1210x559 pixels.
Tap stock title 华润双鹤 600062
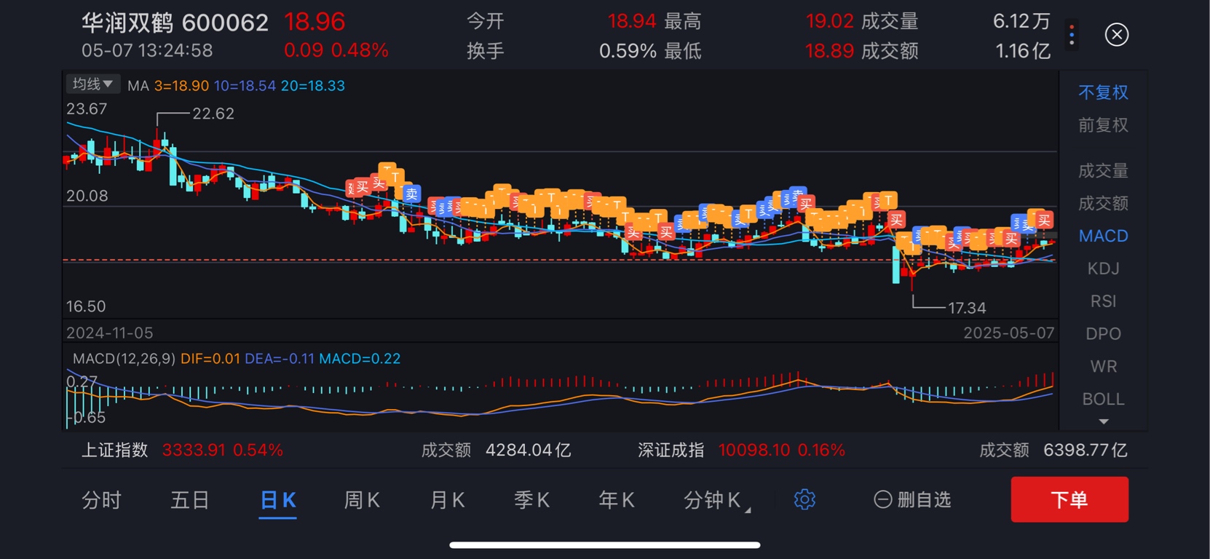tap(175, 23)
